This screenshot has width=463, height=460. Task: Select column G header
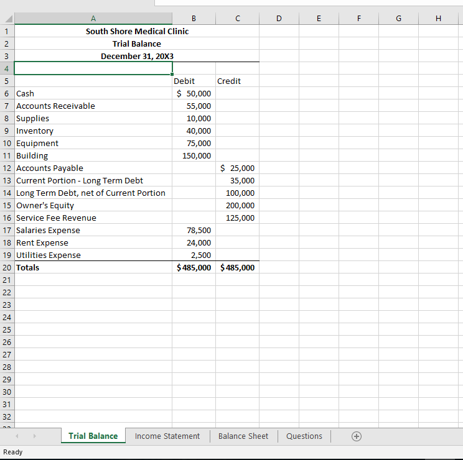click(399, 19)
